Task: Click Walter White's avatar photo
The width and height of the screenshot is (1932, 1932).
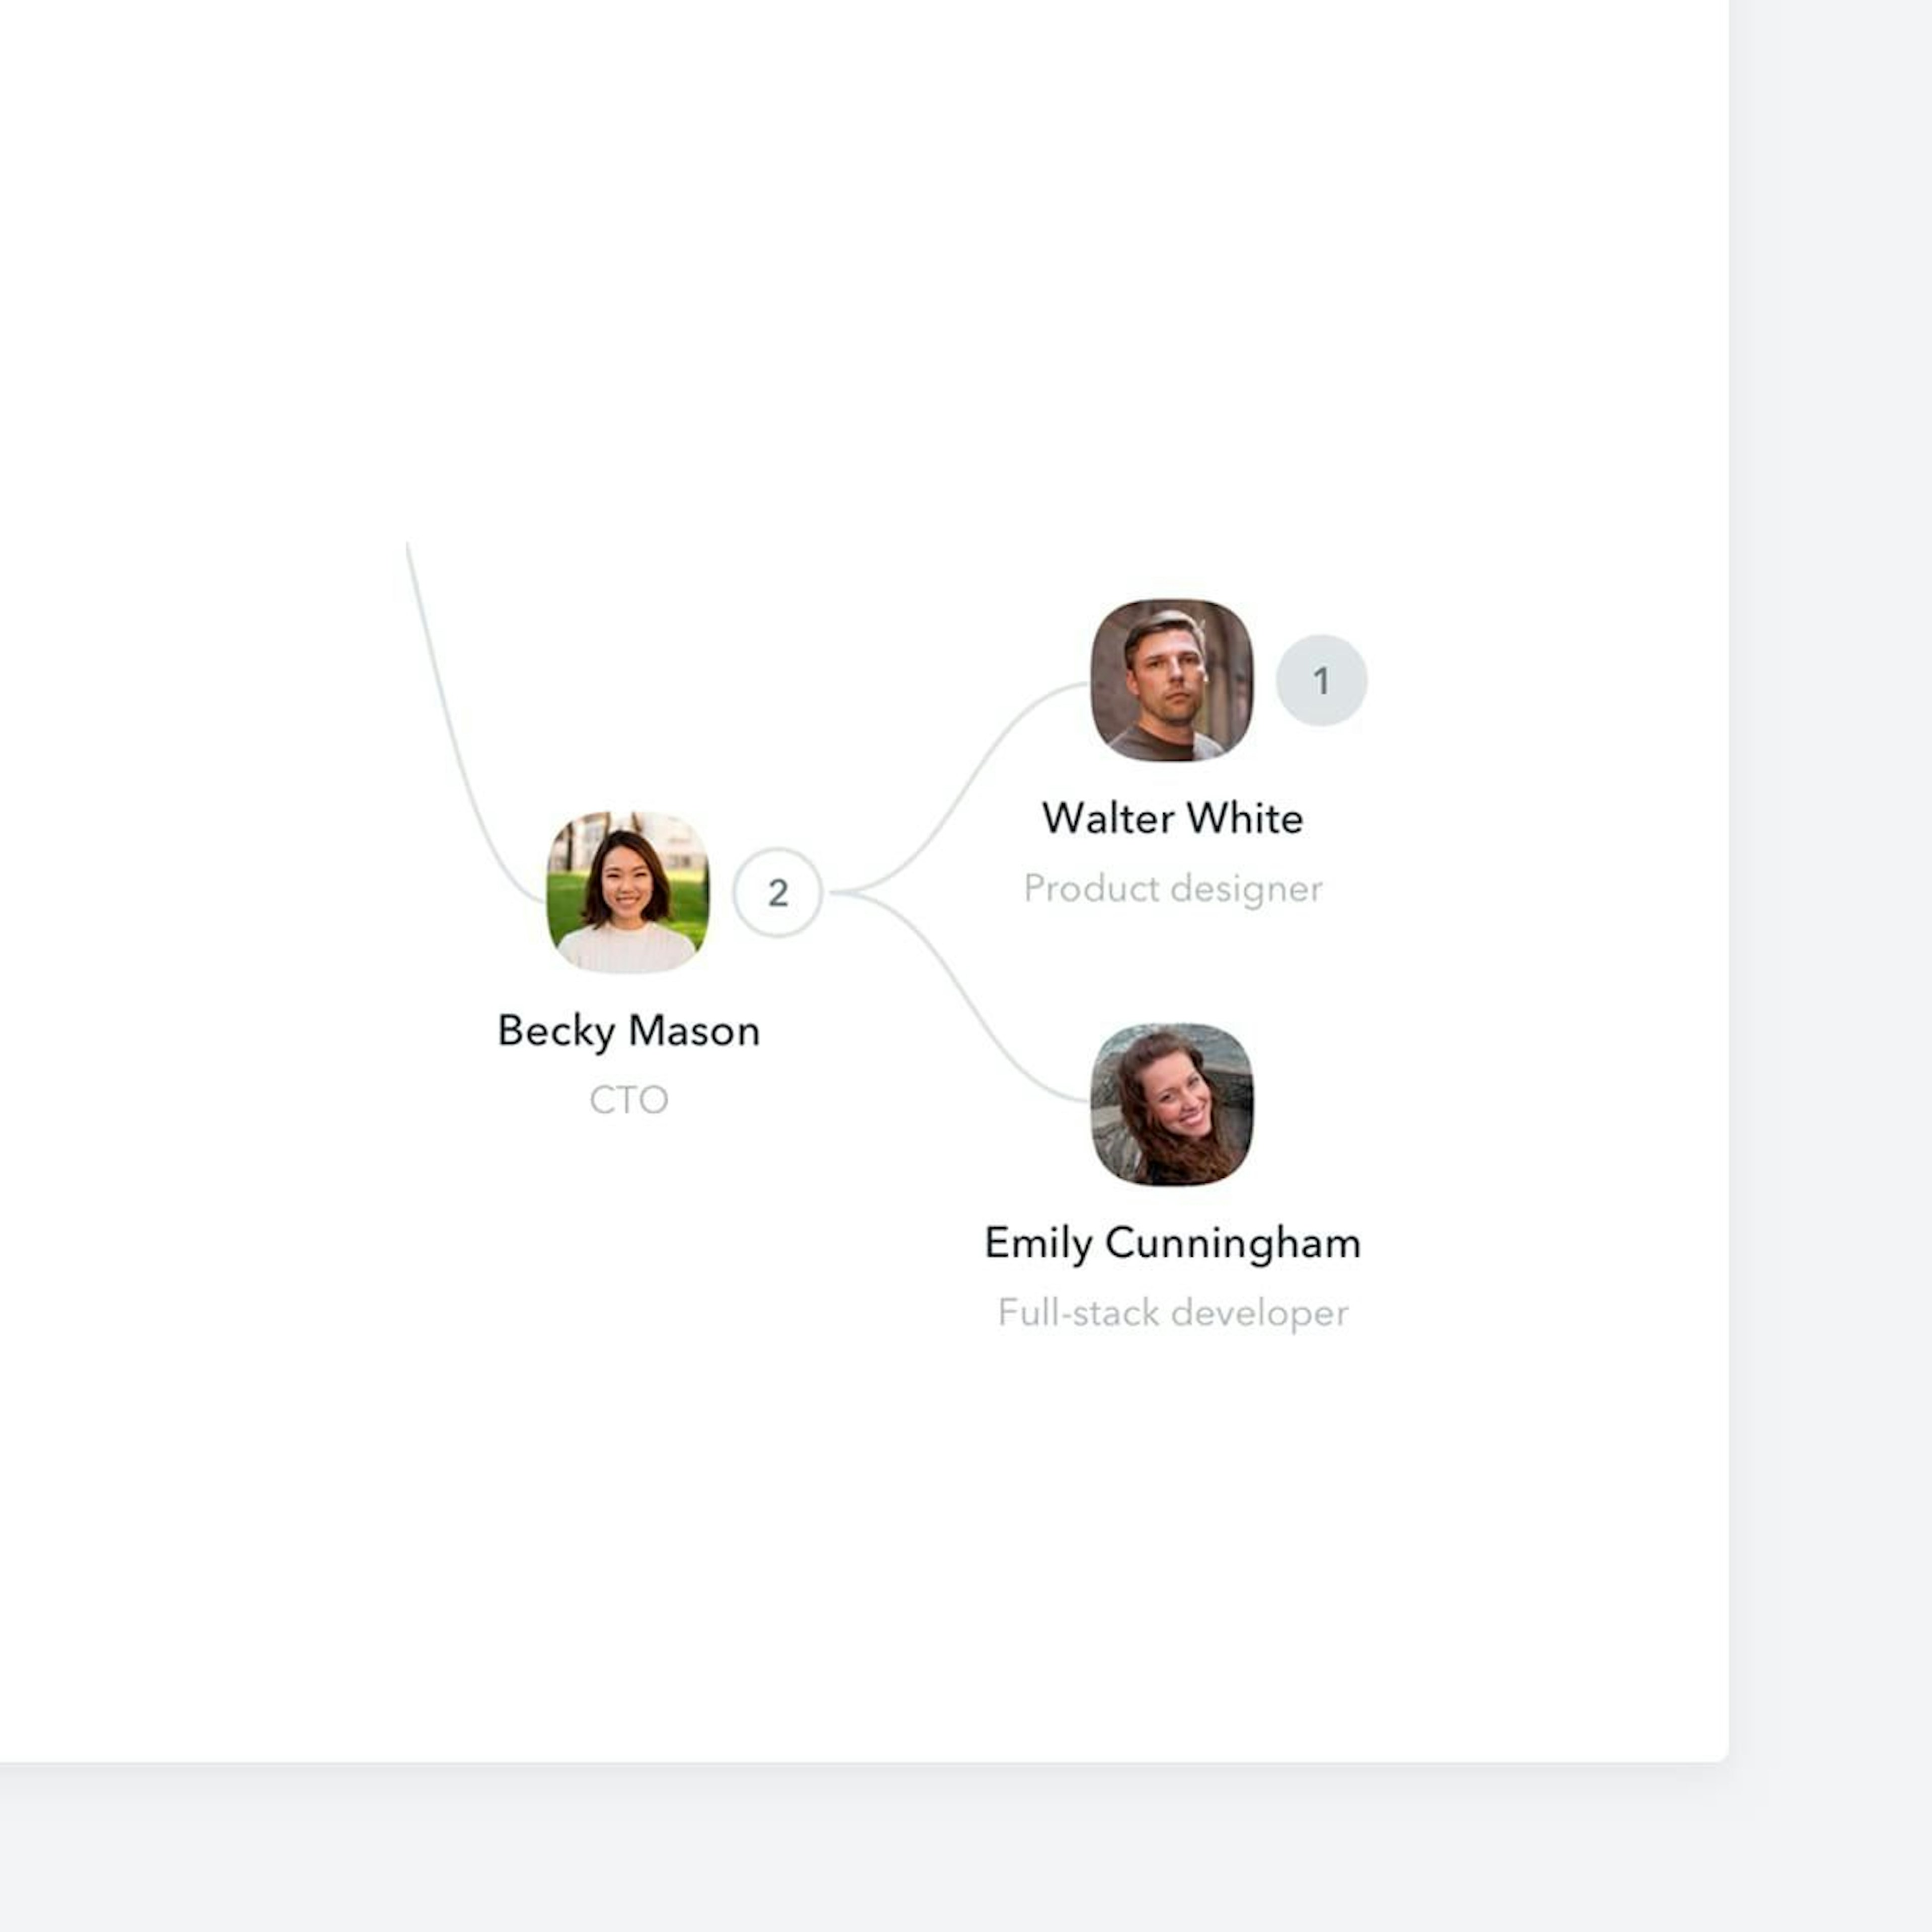Action: [x=1171, y=680]
